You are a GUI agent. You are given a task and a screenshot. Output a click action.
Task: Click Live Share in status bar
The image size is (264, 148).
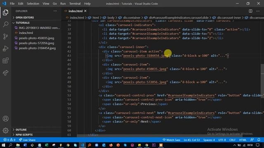point(27,140)
